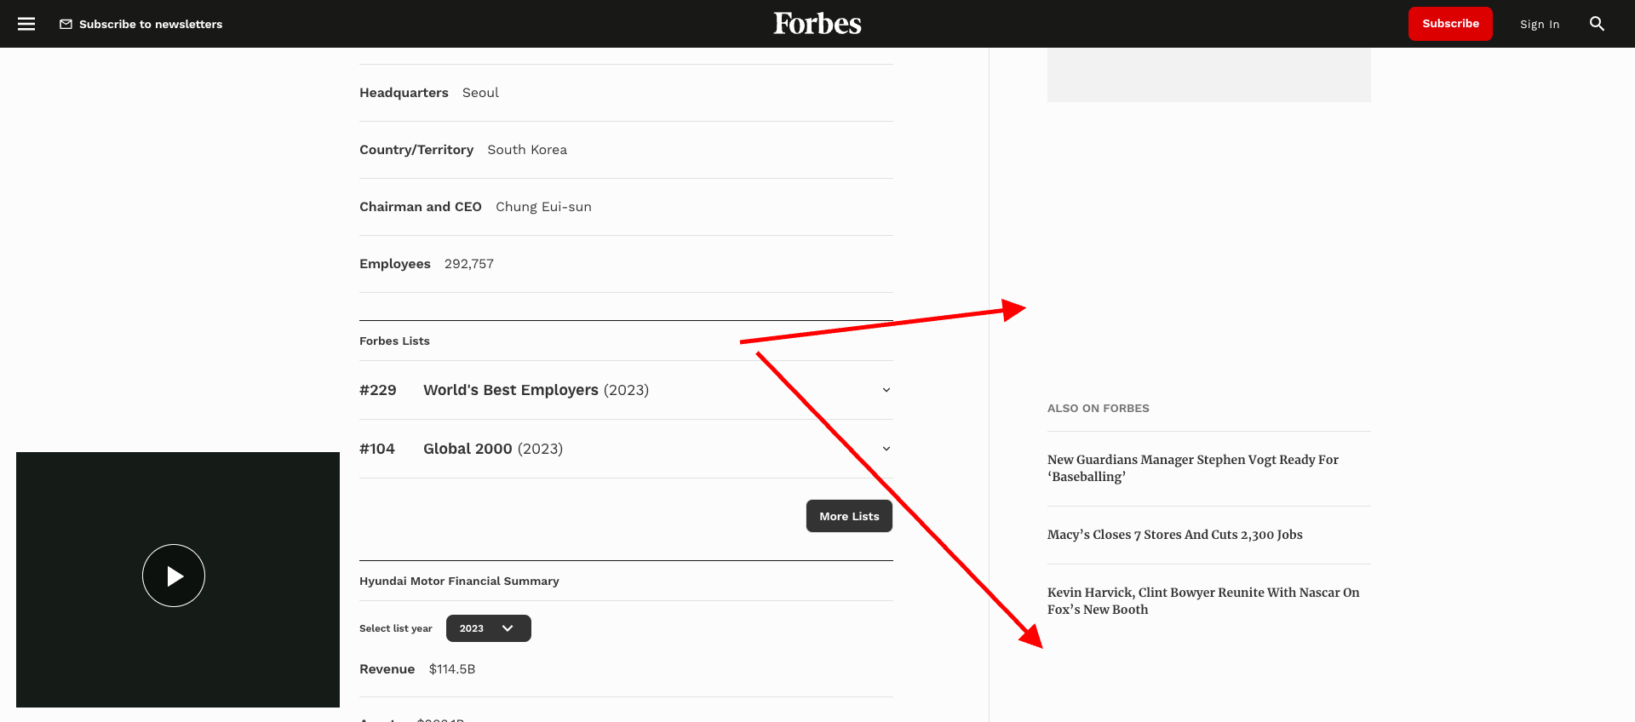Click the newsletter envelope icon
Screen dimensions: 1635x722
click(x=66, y=24)
